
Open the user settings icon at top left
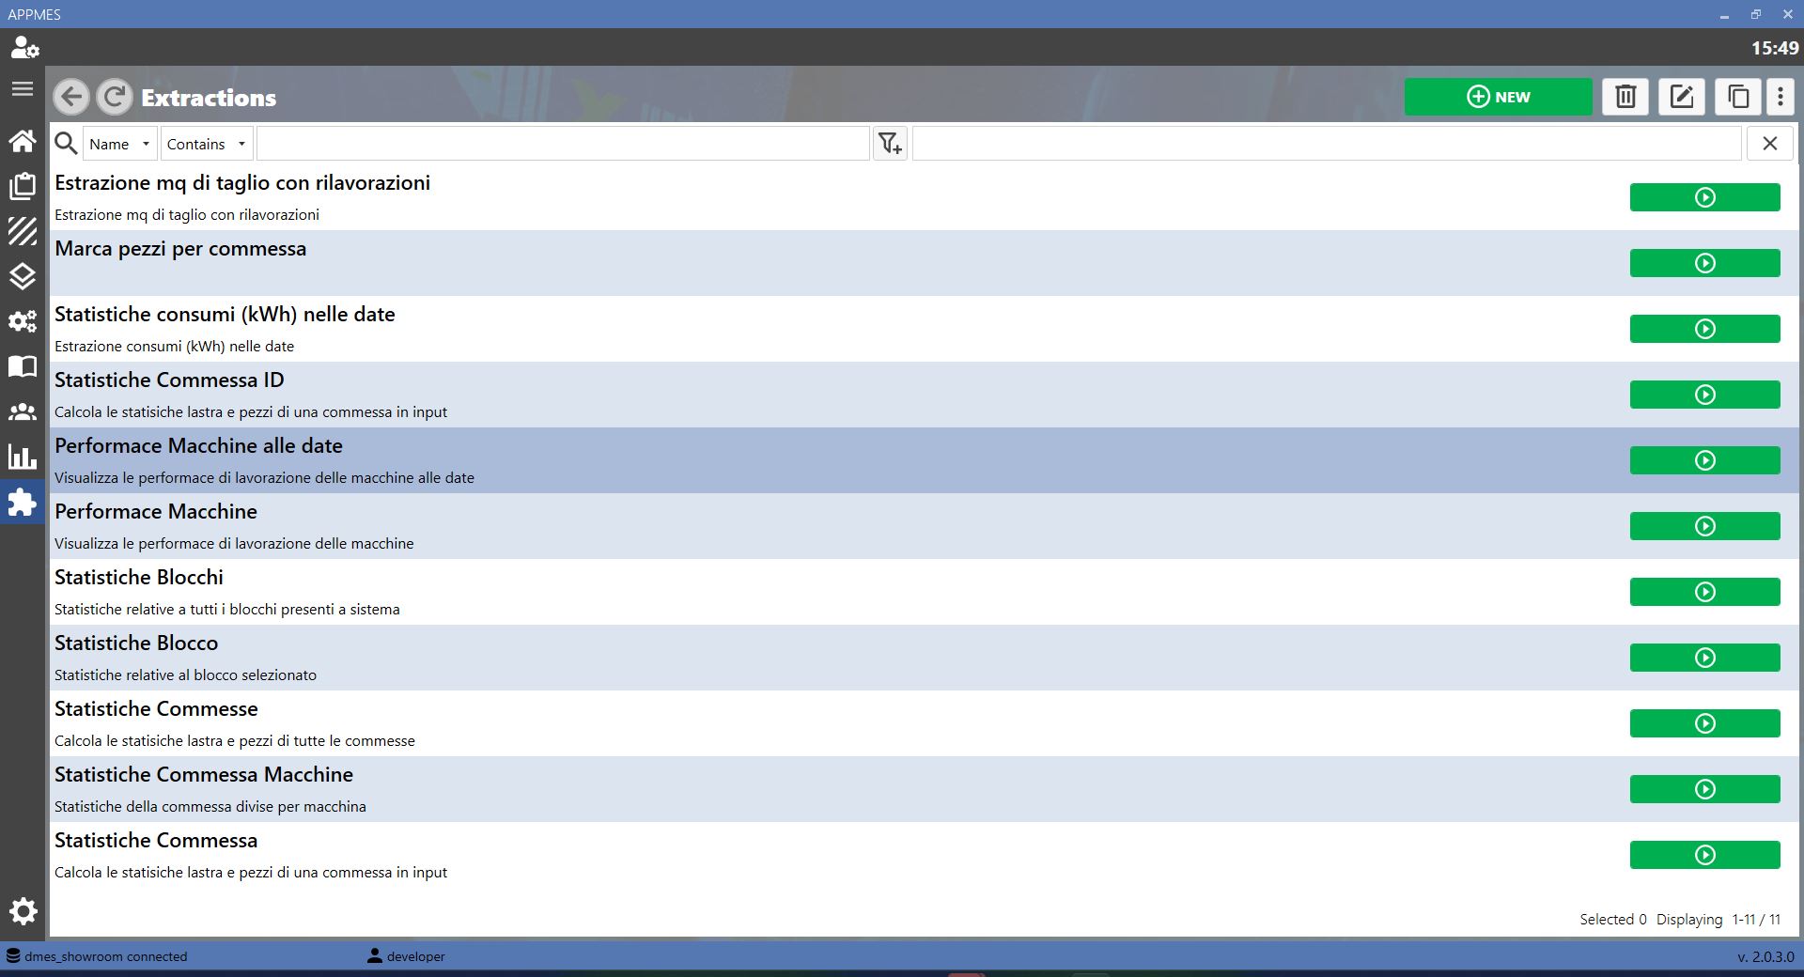tap(23, 47)
